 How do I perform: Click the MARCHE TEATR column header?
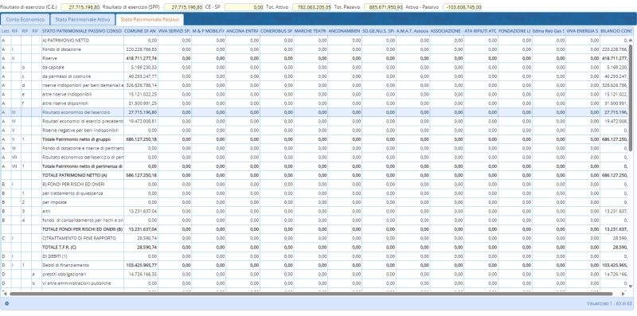coord(311,31)
